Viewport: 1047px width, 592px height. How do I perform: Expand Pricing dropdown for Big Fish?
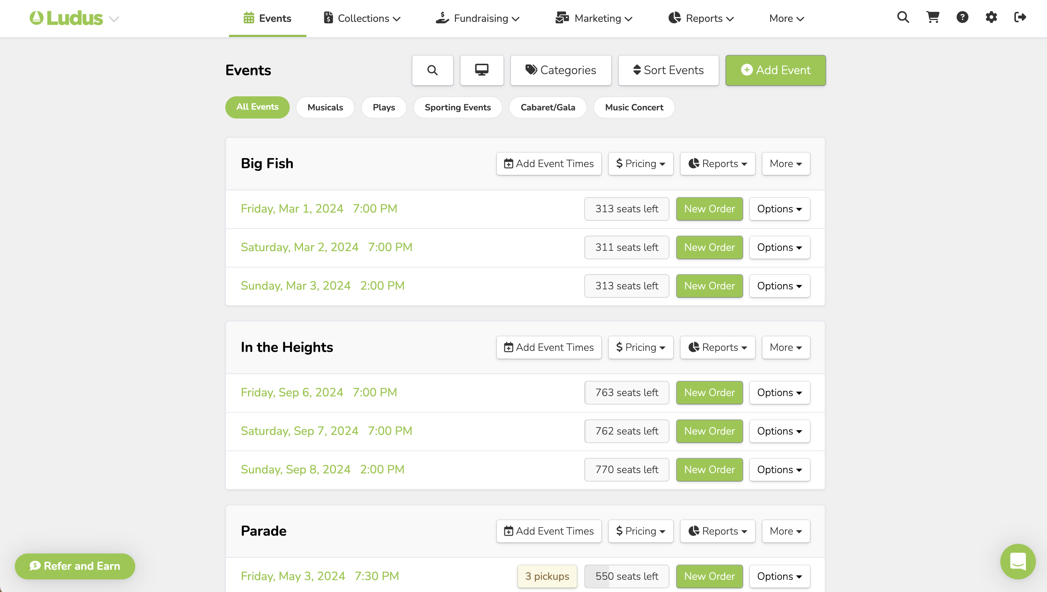click(641, 164)
